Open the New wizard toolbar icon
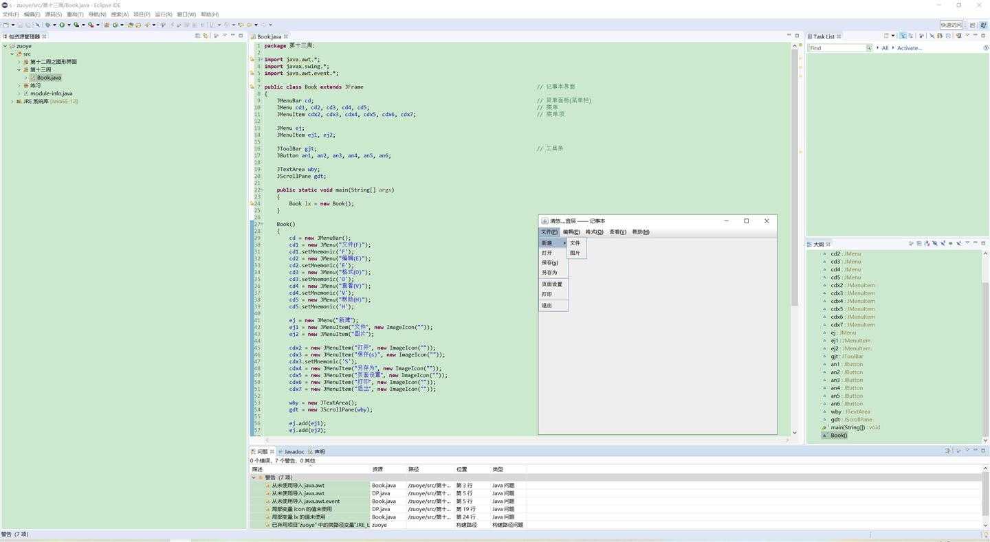This screenshot has width=990, height=542. (x=5, y=25)
